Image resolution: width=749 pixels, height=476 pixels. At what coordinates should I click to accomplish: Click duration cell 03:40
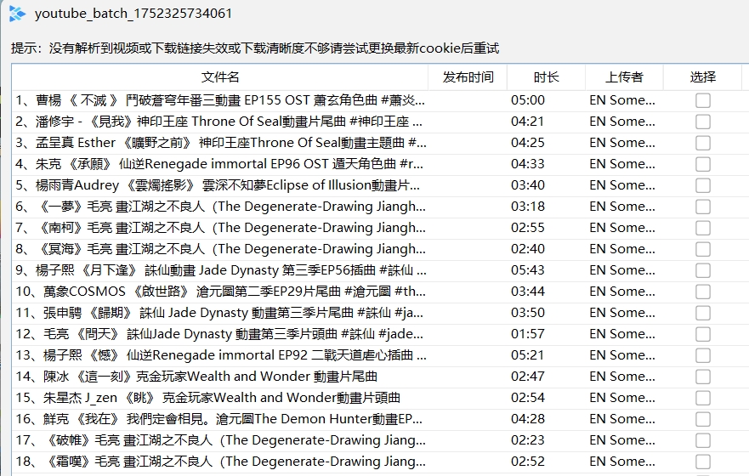tap(527, 185)
